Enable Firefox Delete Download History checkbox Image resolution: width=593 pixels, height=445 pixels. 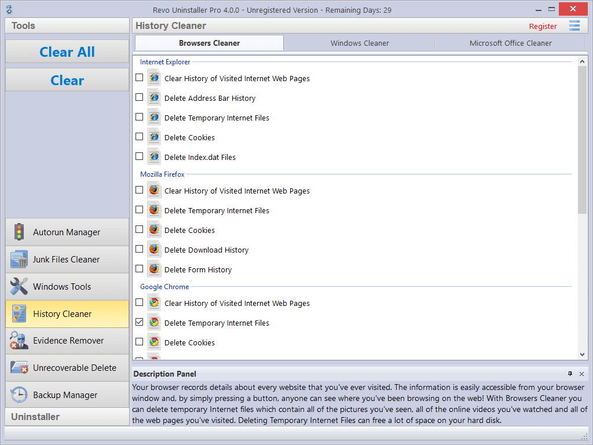click(x=139, y=249)
